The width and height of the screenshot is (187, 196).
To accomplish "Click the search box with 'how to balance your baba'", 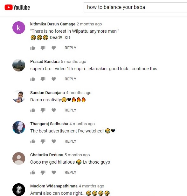I will [x=135, y=7].
